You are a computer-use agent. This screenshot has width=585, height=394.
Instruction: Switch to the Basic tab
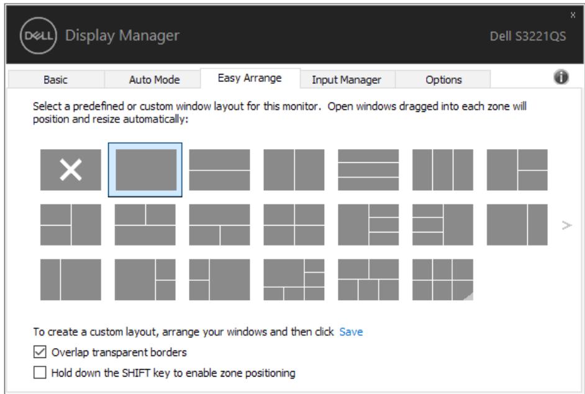pos(56,80)
